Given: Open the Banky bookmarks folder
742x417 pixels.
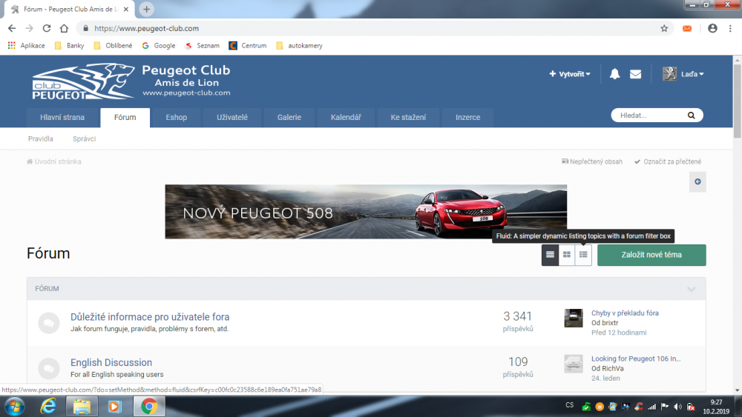Looking at the screenshot, I should (x=70, y=46).
